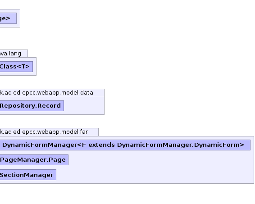Click the package frame surrounding the "ge>" node
The height and width of the screenshot is (204, 255).
(18, 18)
